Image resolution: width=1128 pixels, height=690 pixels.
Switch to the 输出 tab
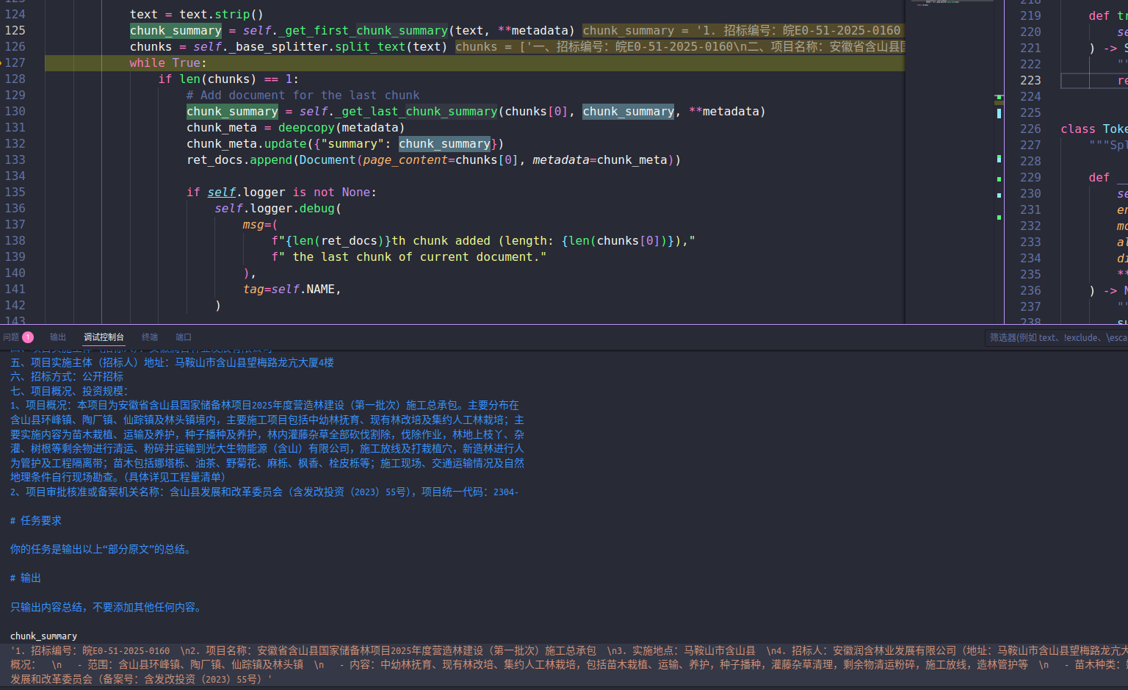tap(58, 337)
